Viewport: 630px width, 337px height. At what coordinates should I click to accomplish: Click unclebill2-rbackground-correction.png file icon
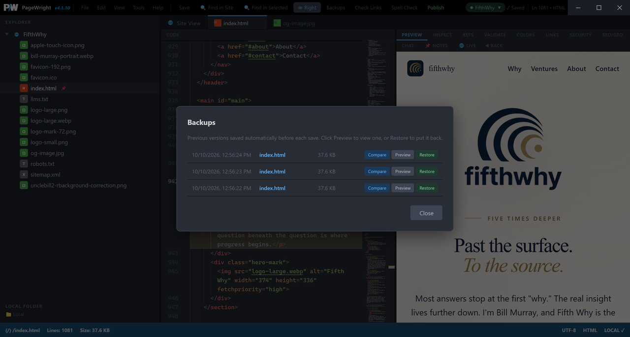tap(24, 186)
